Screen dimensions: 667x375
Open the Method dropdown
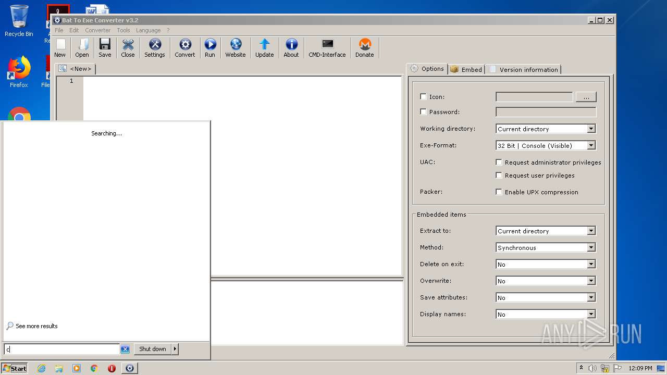591,248
